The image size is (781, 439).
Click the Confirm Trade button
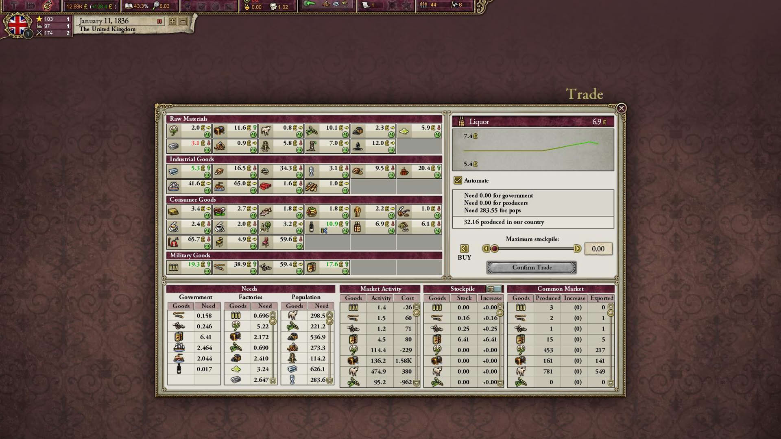click(532, 267)
